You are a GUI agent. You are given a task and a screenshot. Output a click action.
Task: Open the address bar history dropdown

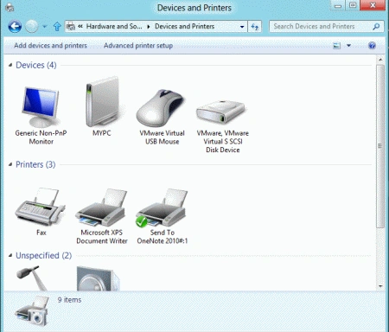242,27
